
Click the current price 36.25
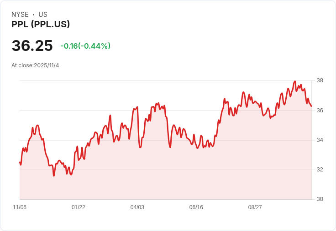[32, 46]
